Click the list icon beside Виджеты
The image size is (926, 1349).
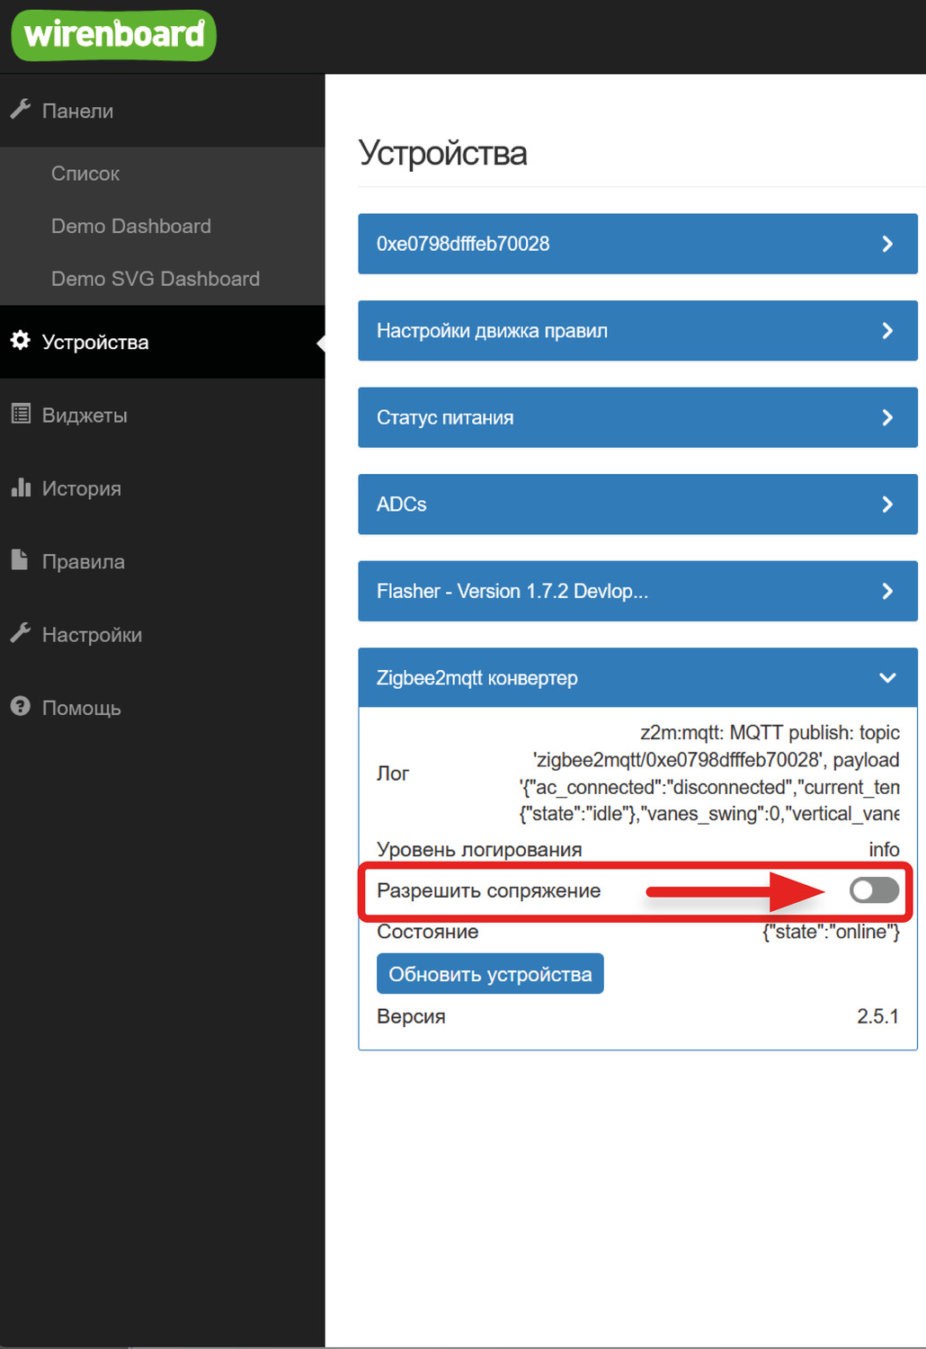point(21,414)
